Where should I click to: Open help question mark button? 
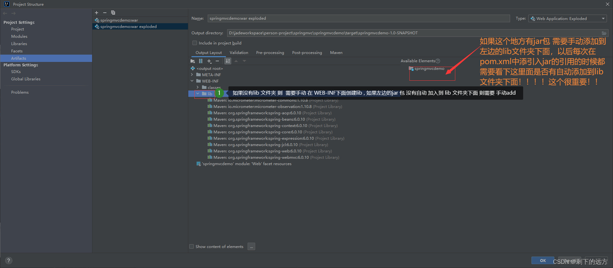click(9, 260)
